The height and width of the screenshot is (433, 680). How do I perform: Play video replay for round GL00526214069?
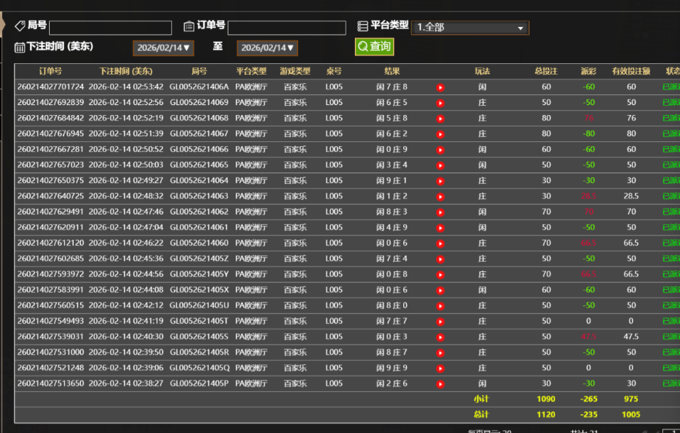tap(440, 103)
